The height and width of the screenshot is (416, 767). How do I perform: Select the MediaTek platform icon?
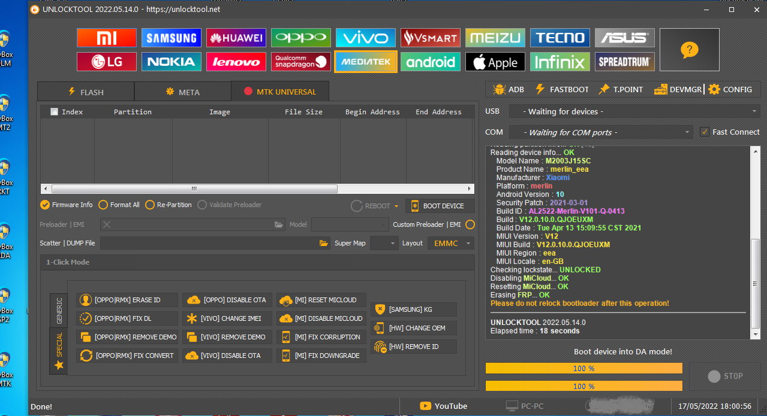366,62
